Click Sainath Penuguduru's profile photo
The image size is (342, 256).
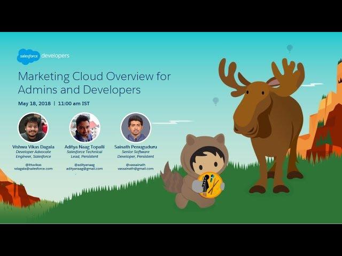tap(136, 127)
